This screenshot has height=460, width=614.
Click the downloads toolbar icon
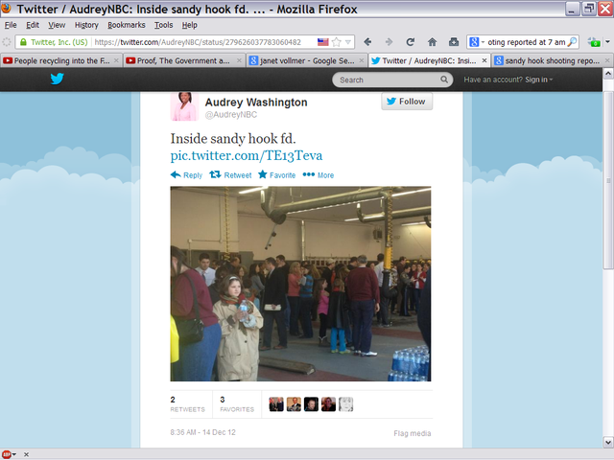coord(454,42)
